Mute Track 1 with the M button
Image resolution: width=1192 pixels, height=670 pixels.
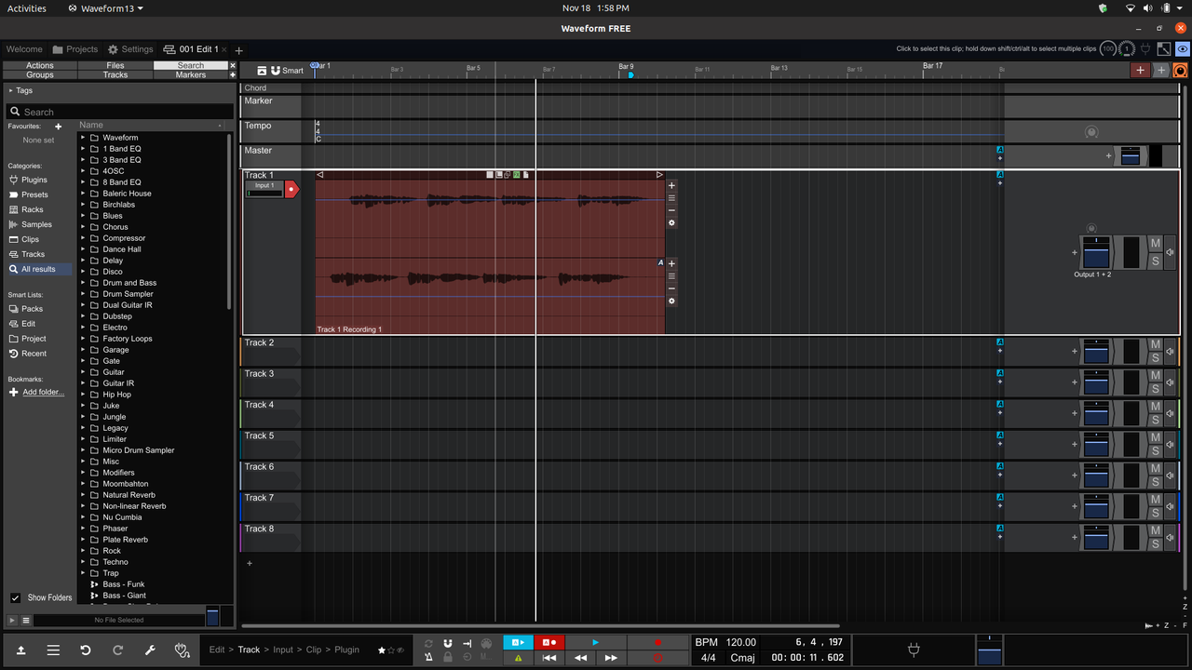point(1156,244)
